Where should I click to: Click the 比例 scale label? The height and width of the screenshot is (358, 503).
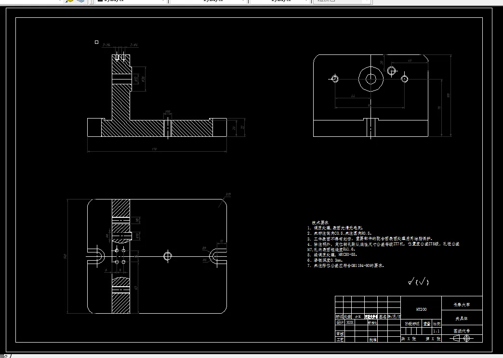(x=437, y=324)
